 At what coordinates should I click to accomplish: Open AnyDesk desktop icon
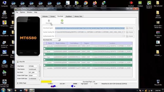coord(131,4)
